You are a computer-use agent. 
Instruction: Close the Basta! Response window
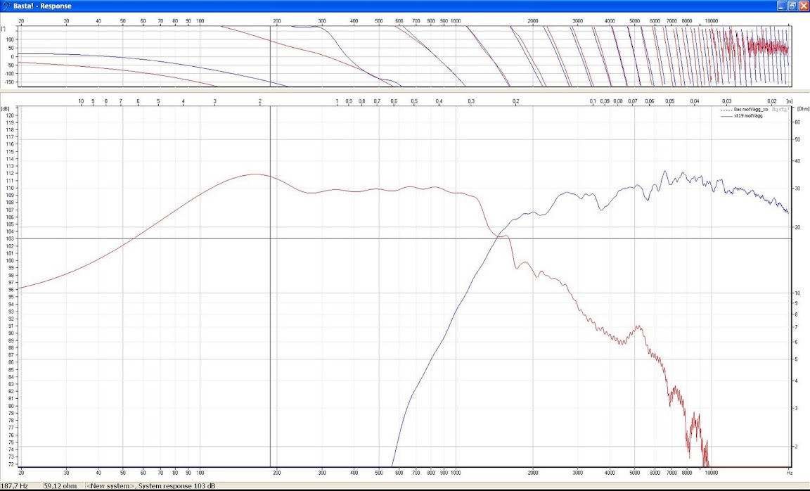803,6
